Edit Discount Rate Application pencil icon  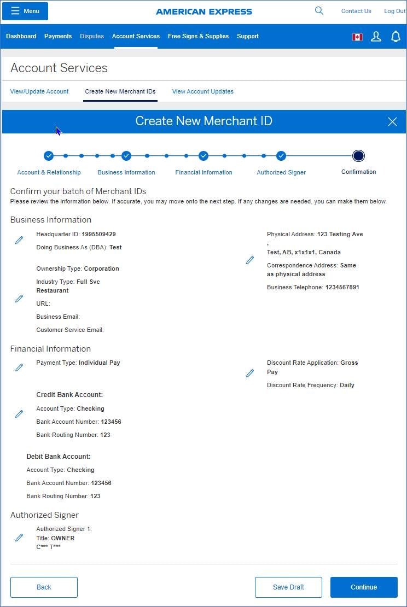click(250, 373)
